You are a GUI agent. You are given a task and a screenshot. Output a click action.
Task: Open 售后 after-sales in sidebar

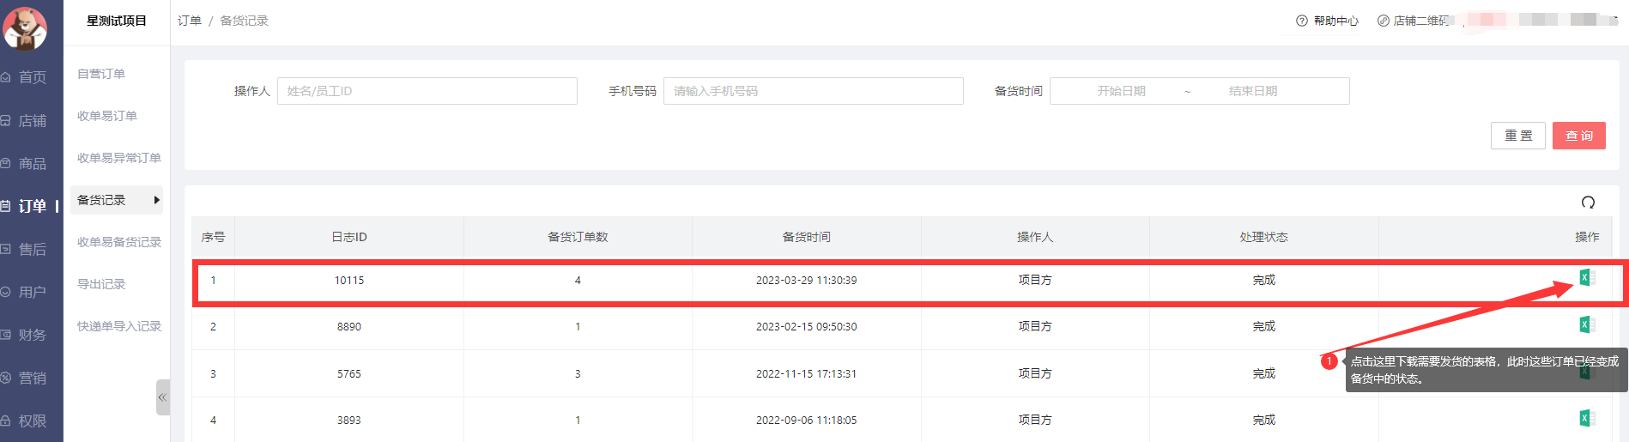point(32,250)
